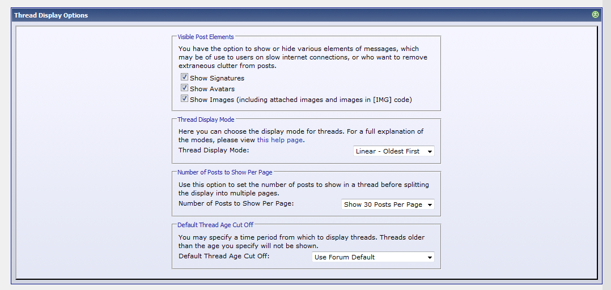Toggle the Show Images checkbox
The width and height of the screenshot is (611, 290).
(184, 99)
